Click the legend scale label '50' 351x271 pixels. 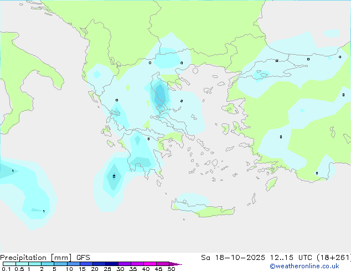pos(171,269)
